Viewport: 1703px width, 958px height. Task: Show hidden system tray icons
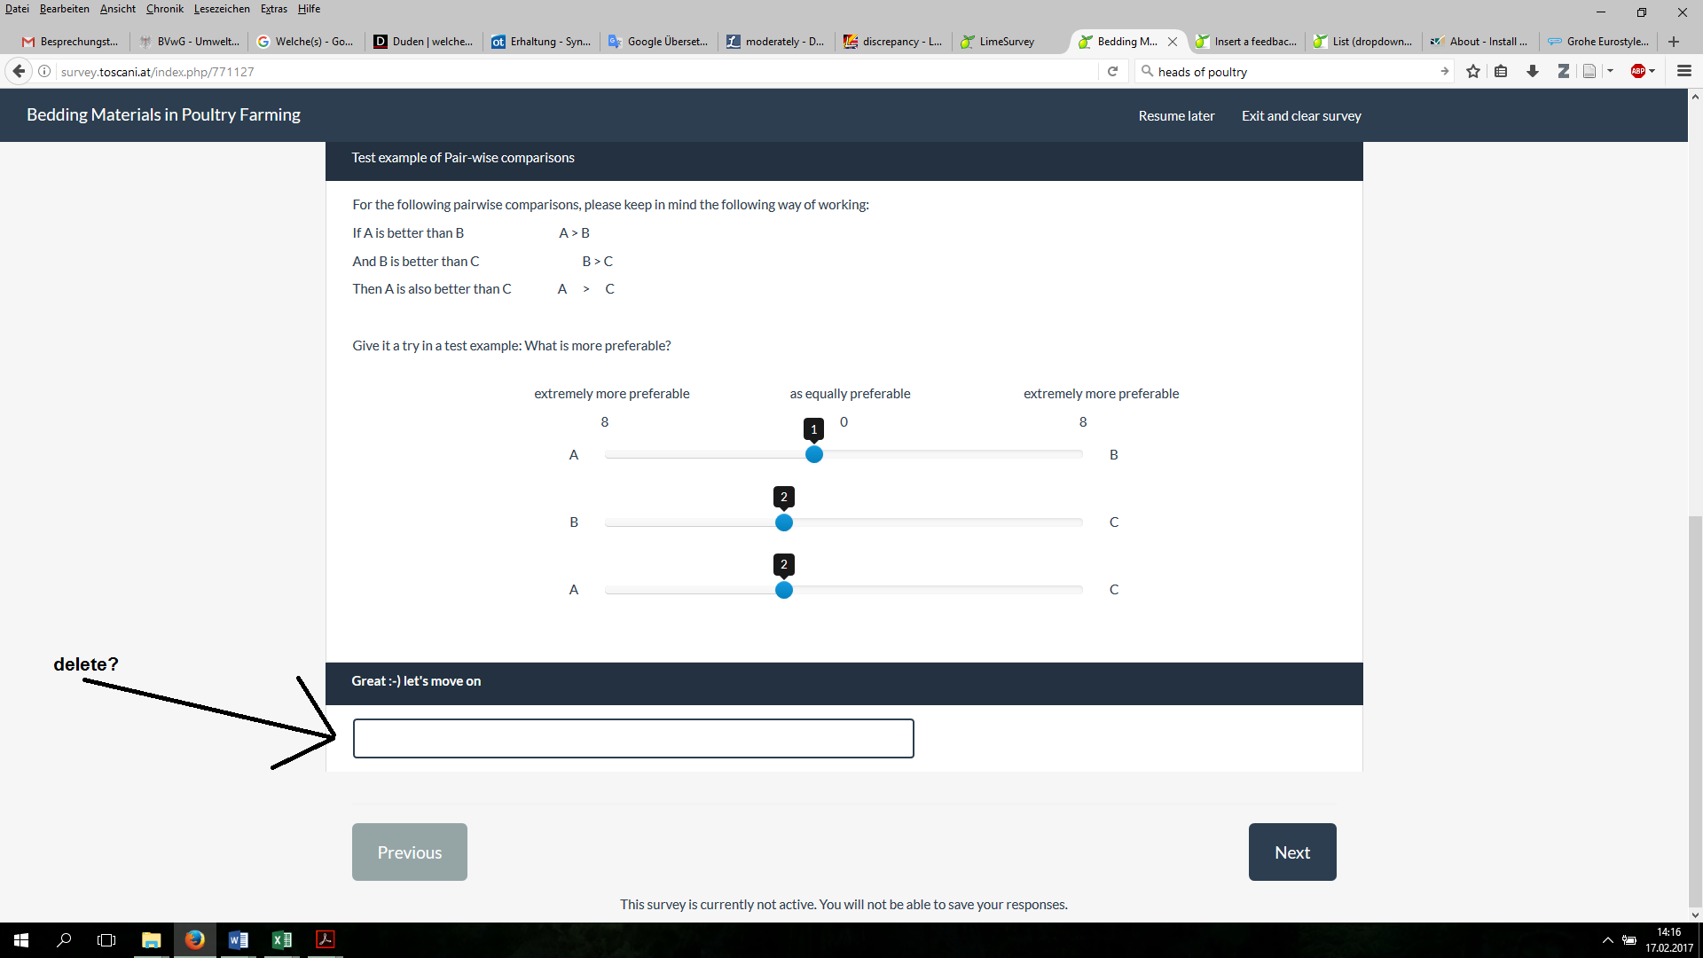1607,940
